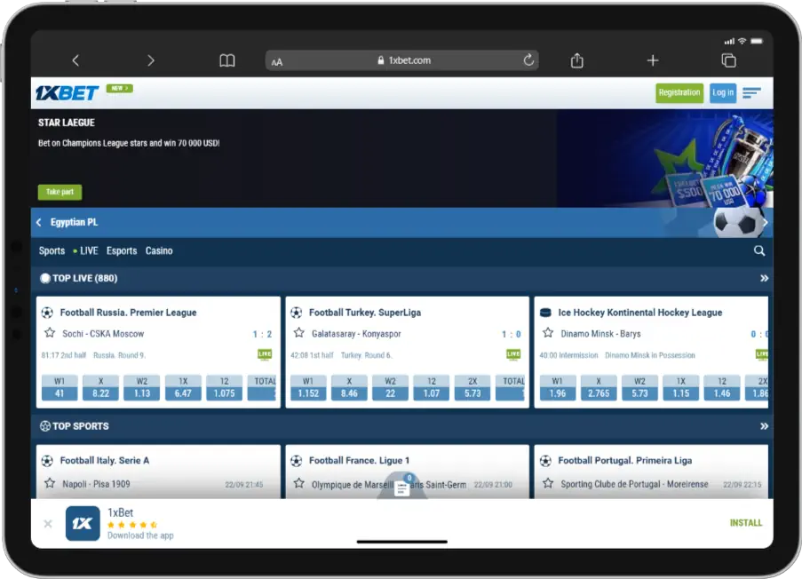Image resolution: width=802 pixels, height=579 pixels.
Task: Open Safari bookmarks book icon
Action: [227, 60]
